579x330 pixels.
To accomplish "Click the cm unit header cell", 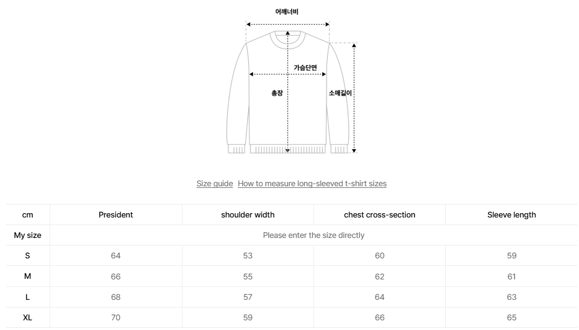I will [x=28, y=215].
